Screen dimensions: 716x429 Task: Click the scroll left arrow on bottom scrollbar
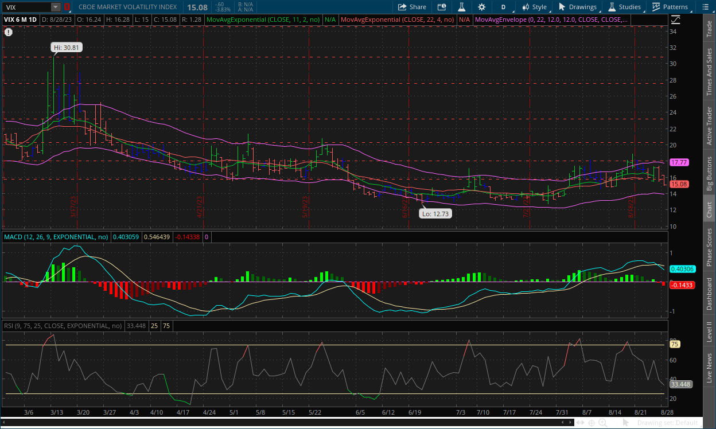(x=5, y=423)
